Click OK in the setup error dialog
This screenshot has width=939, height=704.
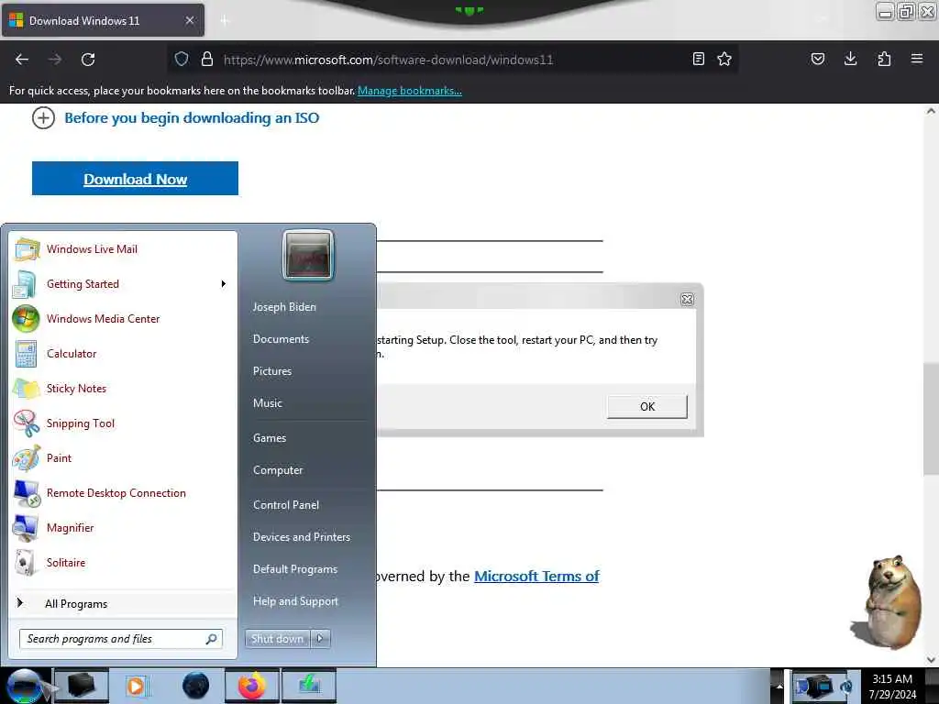(646, 406)
